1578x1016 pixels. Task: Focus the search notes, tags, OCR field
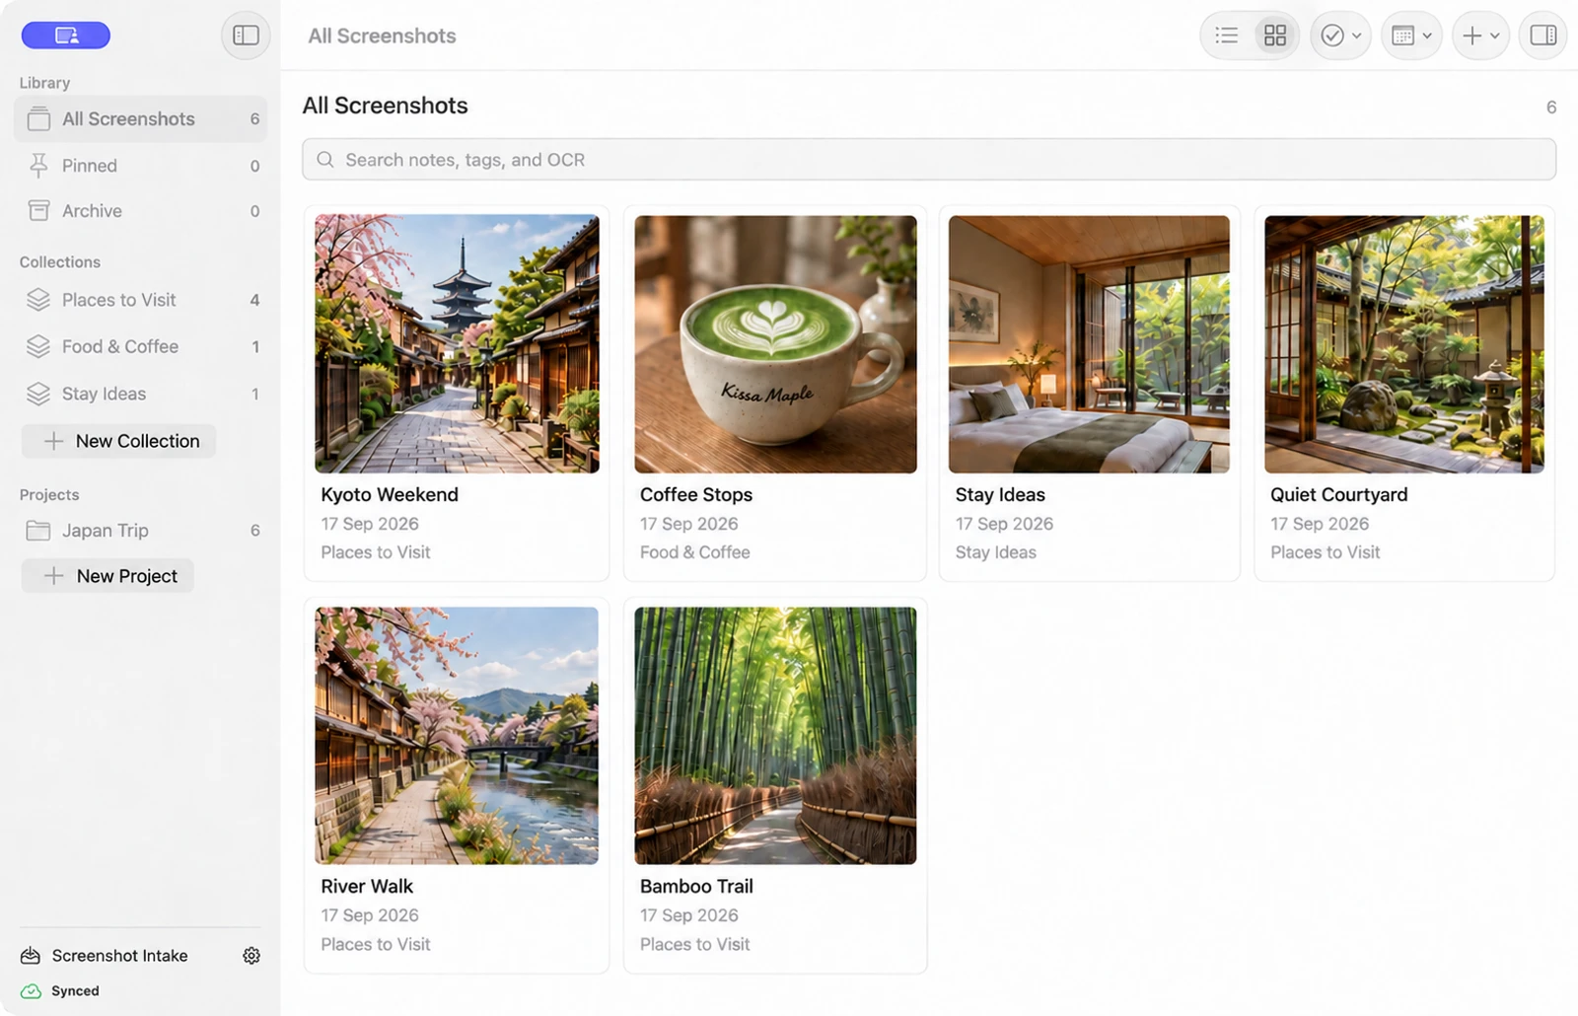(x=929, y=160)
